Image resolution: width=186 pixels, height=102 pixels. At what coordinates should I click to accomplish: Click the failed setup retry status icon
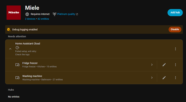point(17,47)
